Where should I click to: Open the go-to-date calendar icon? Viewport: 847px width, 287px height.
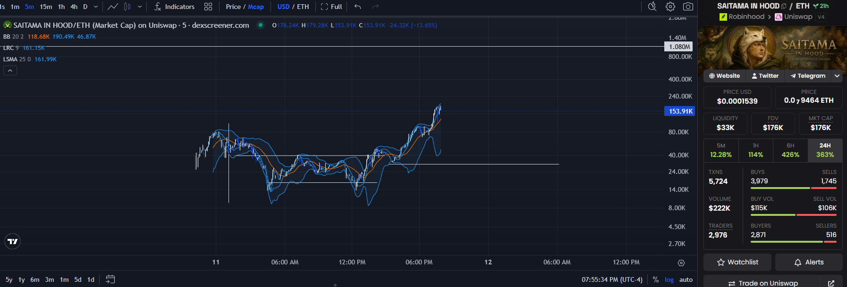[110, 279]
